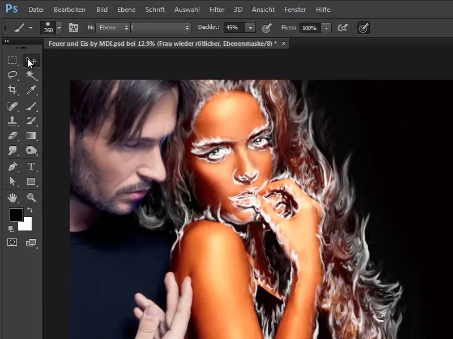This screenshot has height=339, width=453.
Task: Open the Bild menu
Action: [x=102, y=10]
